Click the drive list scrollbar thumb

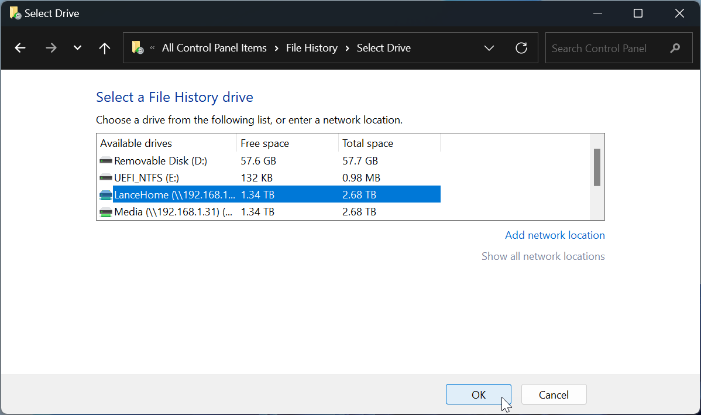597,167
